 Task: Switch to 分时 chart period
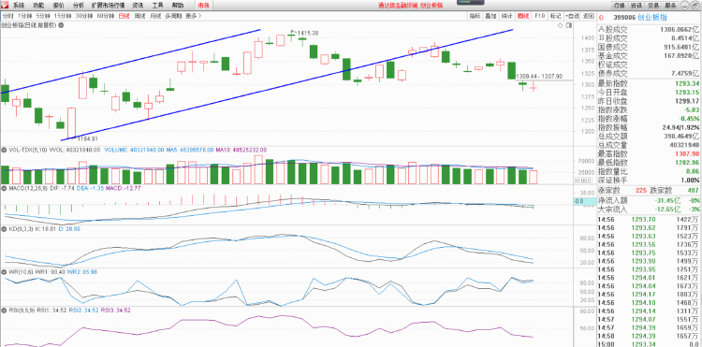7,16
